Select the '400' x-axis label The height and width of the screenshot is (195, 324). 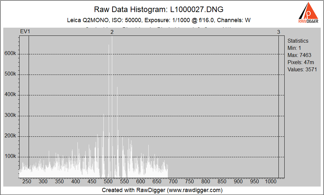tap(75, 182)
